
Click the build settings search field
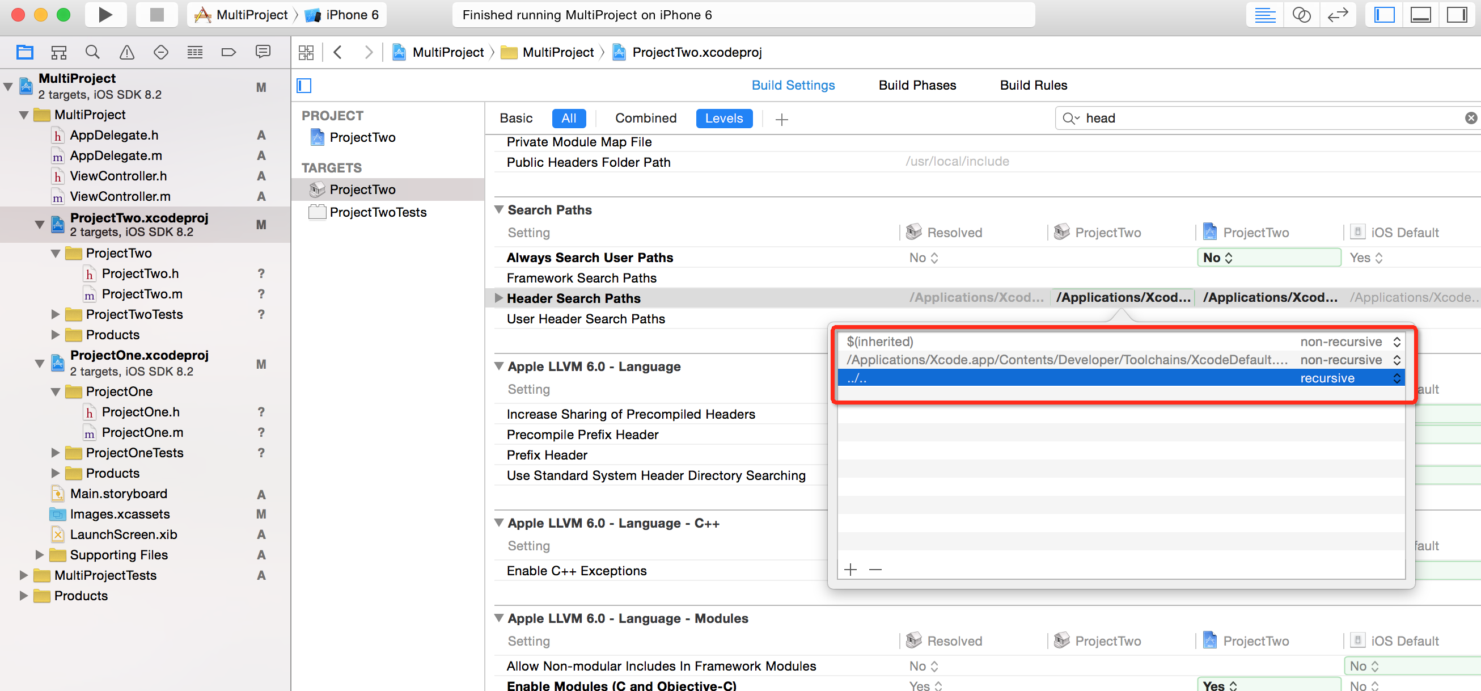(x=1265, y=118)
